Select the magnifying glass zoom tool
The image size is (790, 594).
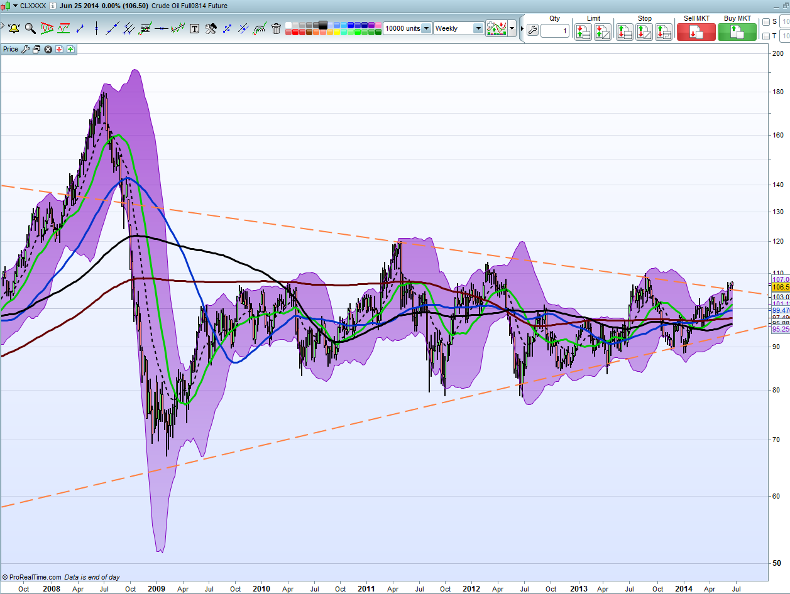point(30,28)
